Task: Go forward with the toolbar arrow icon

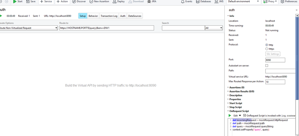Action: [7, 1]
